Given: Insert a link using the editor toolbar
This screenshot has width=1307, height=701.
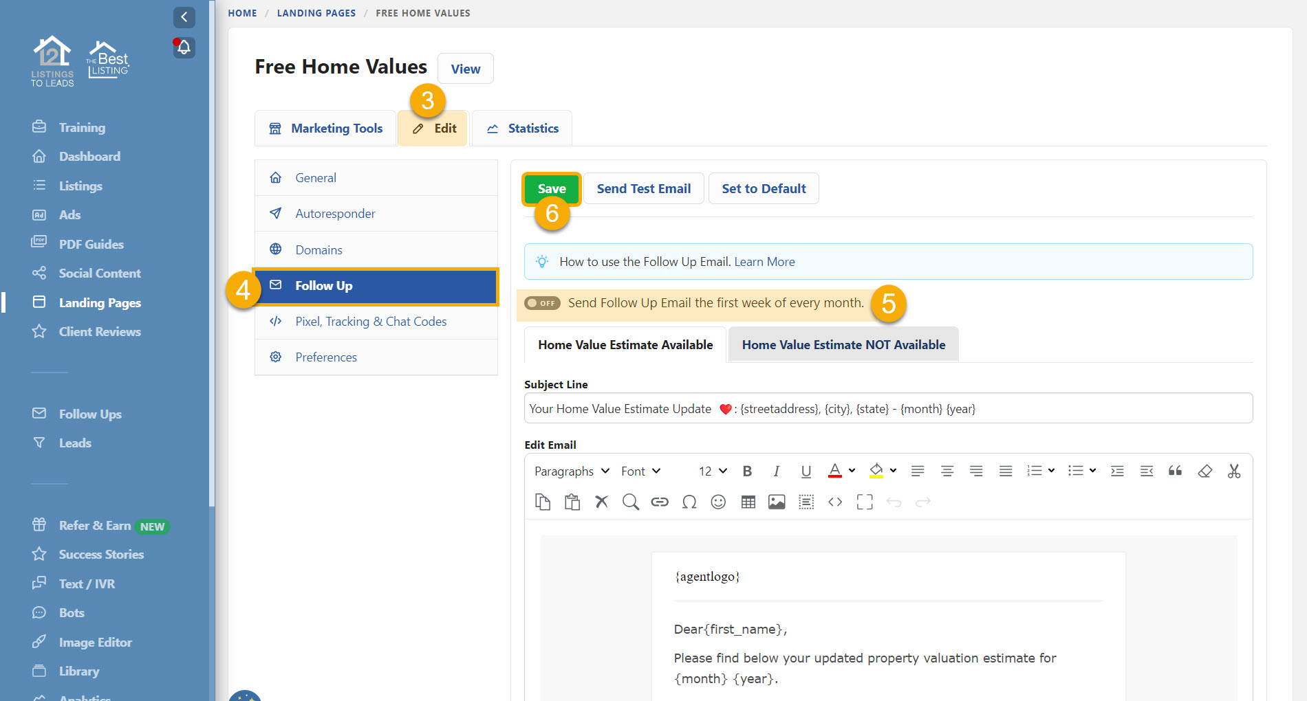Looking at the screenshot, I should click(x=660, y=502).
